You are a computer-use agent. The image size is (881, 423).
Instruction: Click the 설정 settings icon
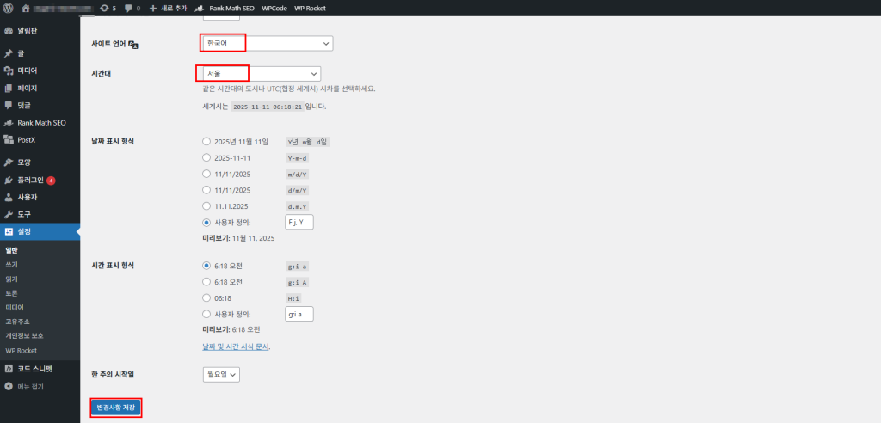(x=8, y=231)
